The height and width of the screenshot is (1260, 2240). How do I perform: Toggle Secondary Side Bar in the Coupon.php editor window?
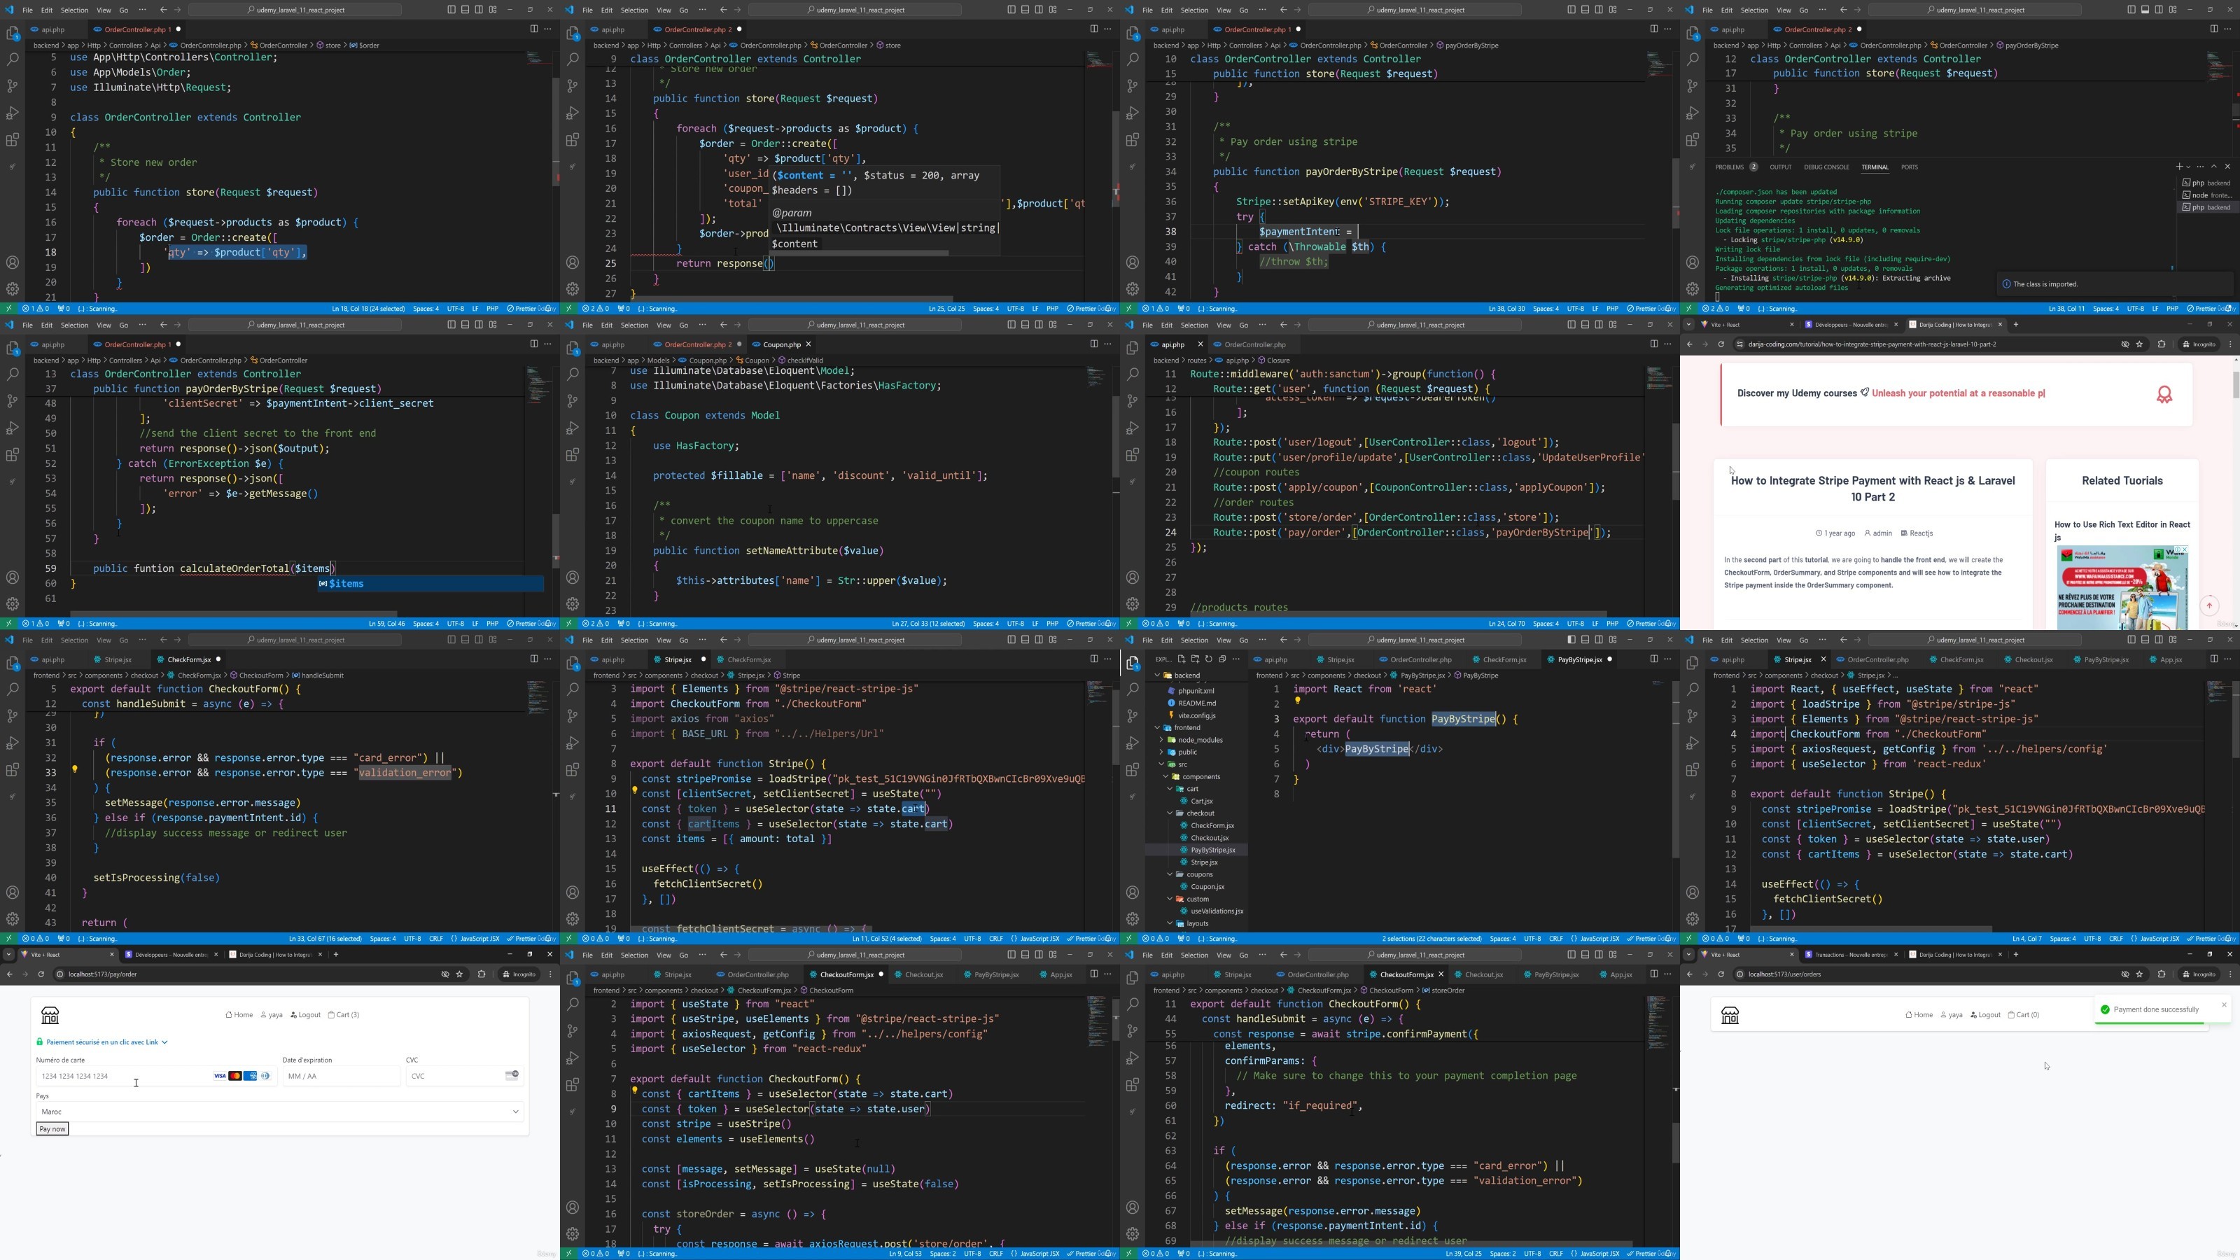[x=1038, y=325]
